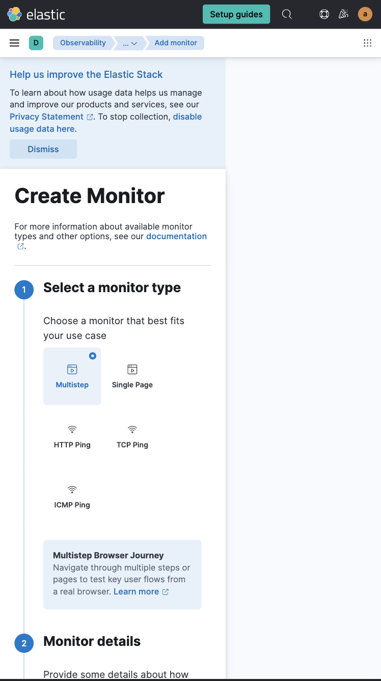Open the search bar with the magnifier icon

click(x=287, y=14)
